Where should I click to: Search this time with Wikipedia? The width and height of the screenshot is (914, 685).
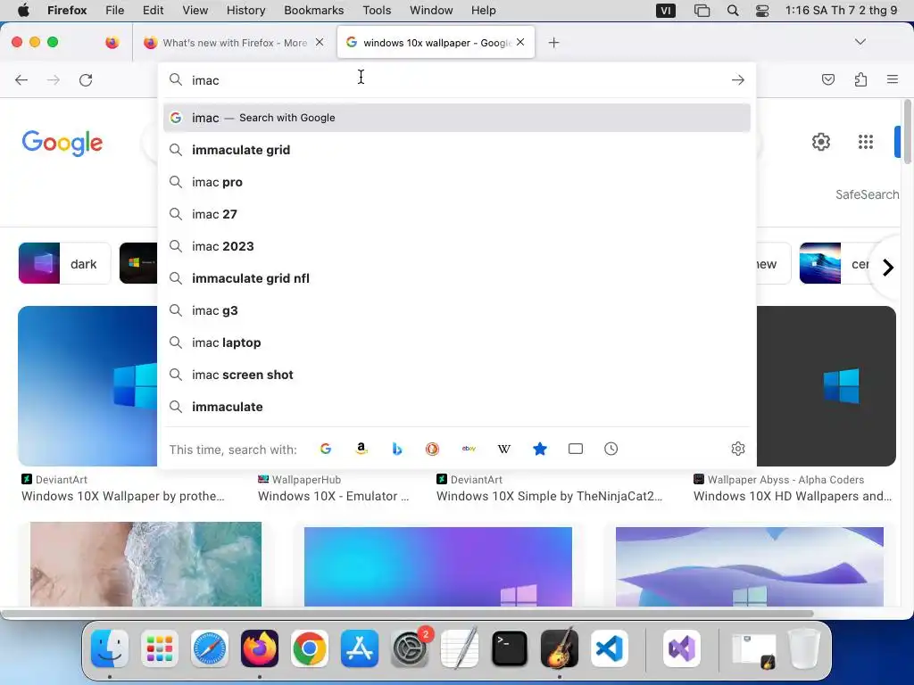(x=504, y=449)
